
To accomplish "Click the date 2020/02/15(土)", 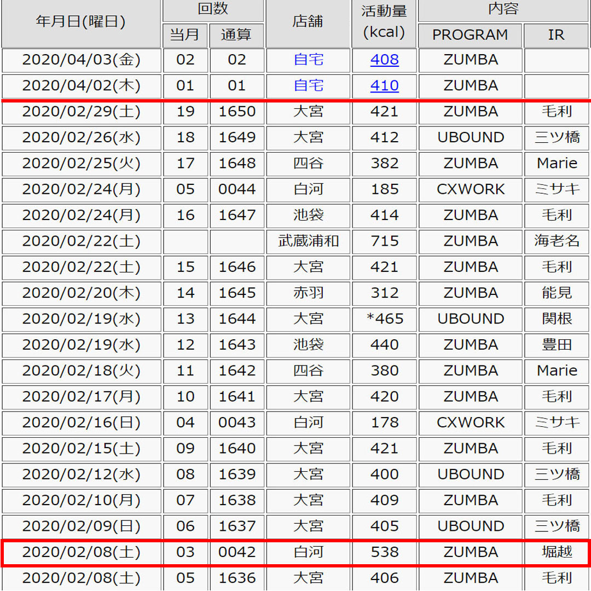I will 81,449.
